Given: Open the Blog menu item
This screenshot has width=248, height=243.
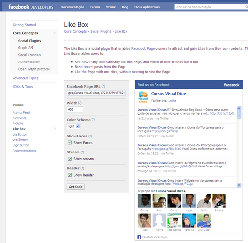Looking at the screenshot, I should click(125, 7).
